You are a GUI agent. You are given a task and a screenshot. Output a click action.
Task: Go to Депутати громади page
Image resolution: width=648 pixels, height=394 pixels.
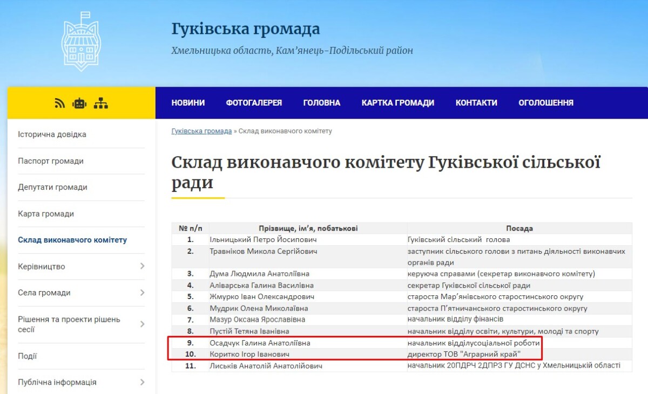click(52, 187)
